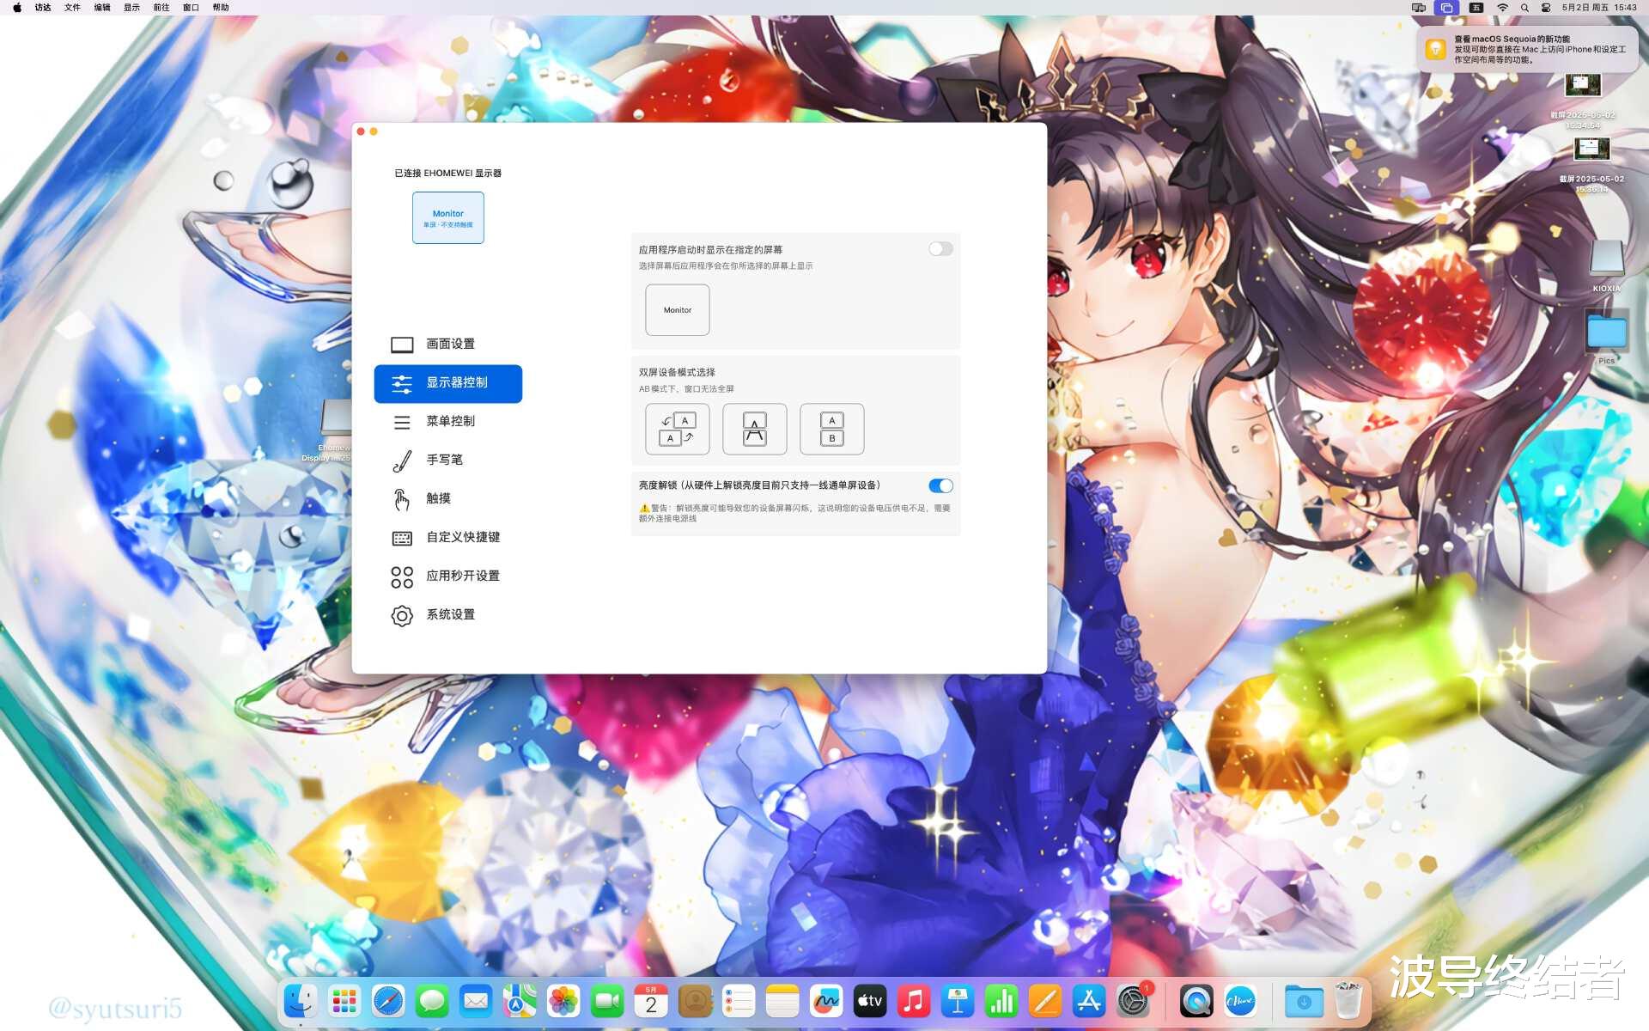Click the display mirroring menu bar icon
This screenshot has height=1031, width=1649.
point(1419,8)
